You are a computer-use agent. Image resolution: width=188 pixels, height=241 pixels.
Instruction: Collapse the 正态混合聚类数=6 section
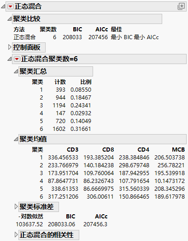pyautogui.click(x=10, y=59)
